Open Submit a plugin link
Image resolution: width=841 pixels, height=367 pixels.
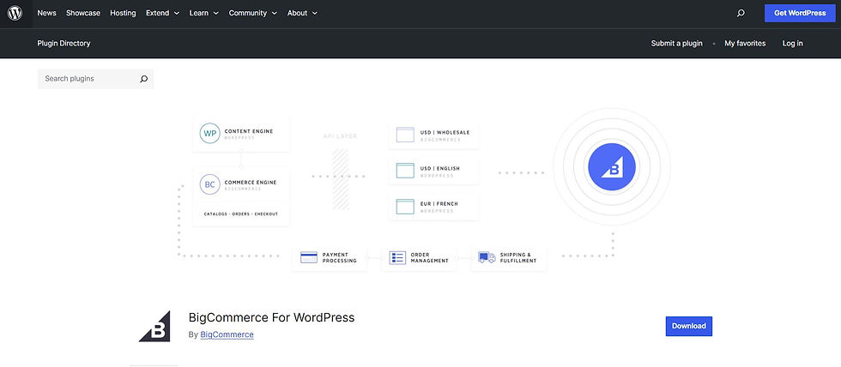tap(677, 44)
